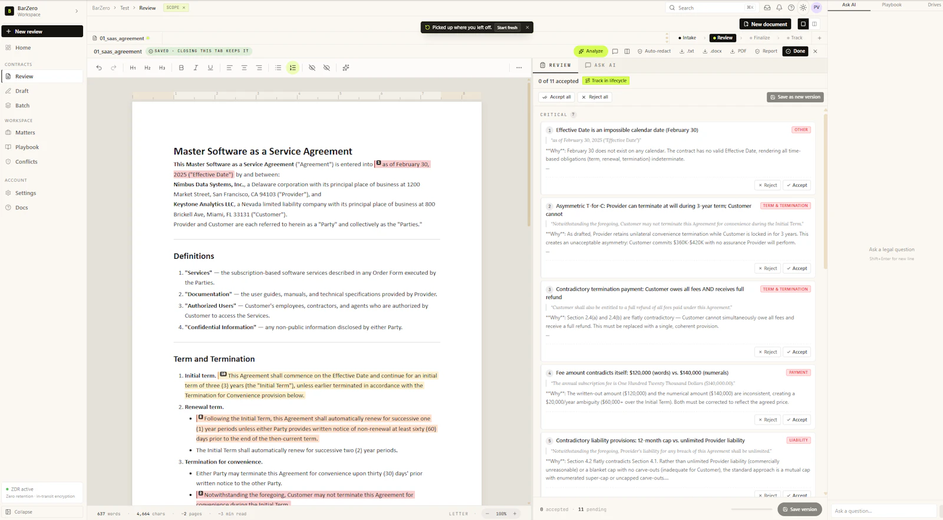Run Auto-redact on the document
Screen dimensions: 943x520
pos(654,51)
